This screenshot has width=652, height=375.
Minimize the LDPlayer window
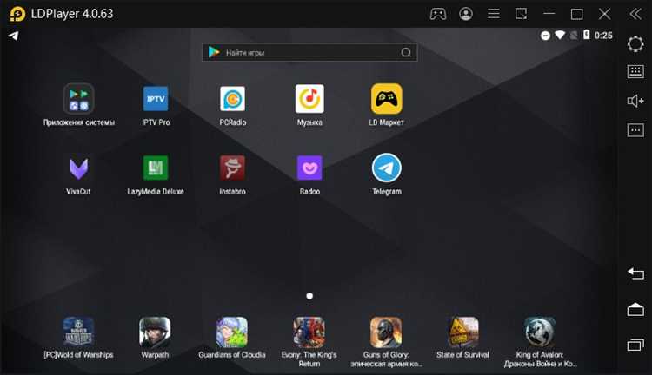[549, 14]
